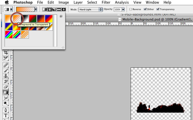Open the Analysis menu
The width and height of the screenshot is (193, 120).
click(x=122, y=2)
